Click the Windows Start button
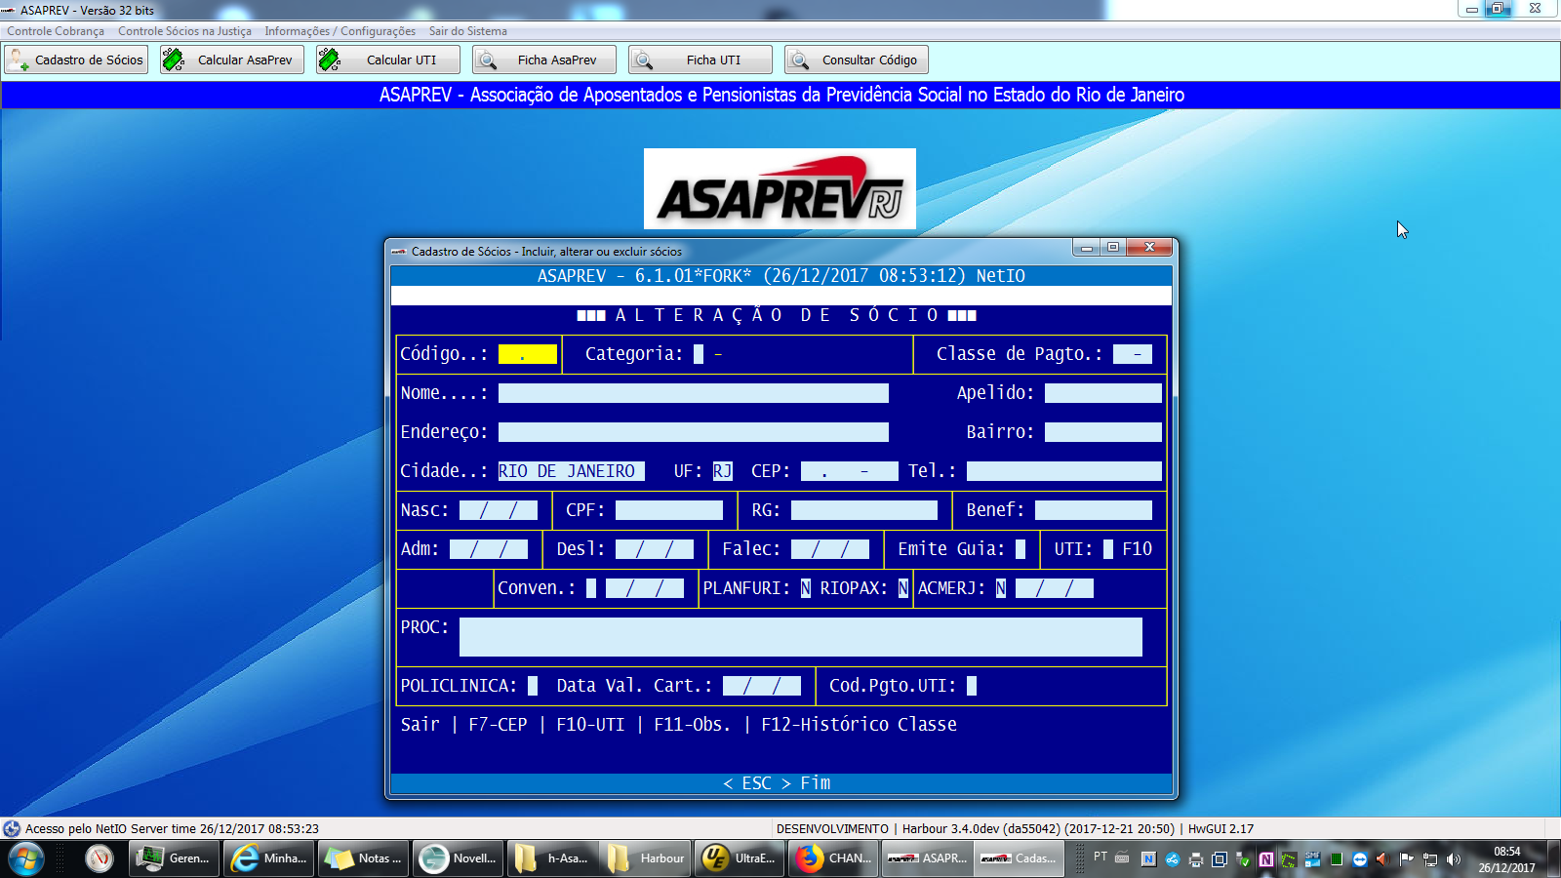Screen dimensions: 1561x878 pyautogui.click(x=25, y=858)
